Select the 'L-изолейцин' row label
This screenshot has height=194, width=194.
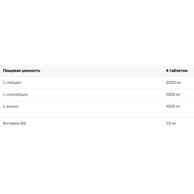click(16, 95)
